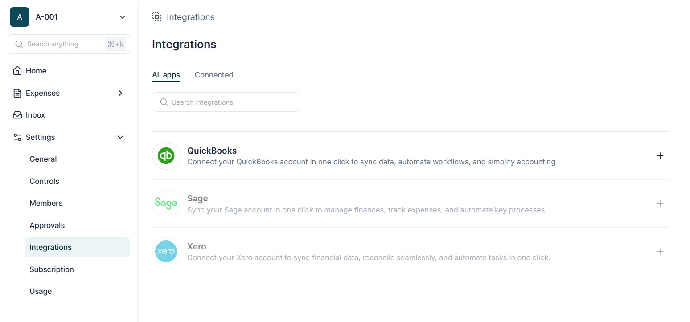The image size is (690, 322).
Task: Click the QuickBooks logo icon
Action: (x=166, y=156)
